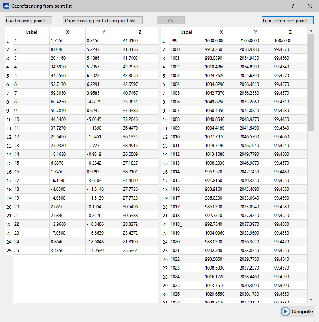
Task: Select Y value -18.6048 in moving table
Action: pyautogui.click(x=103, y=242)
